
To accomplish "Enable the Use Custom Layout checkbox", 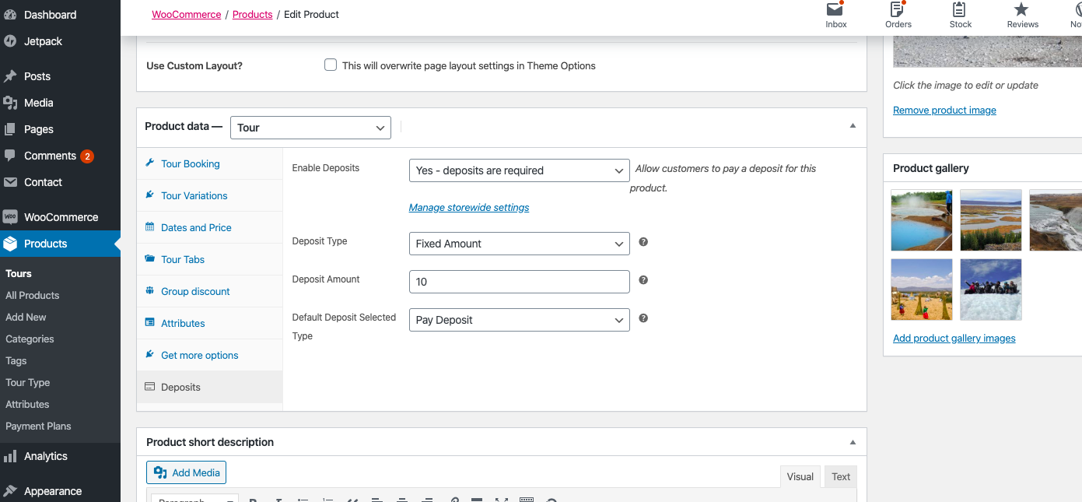I will (331, 65).
